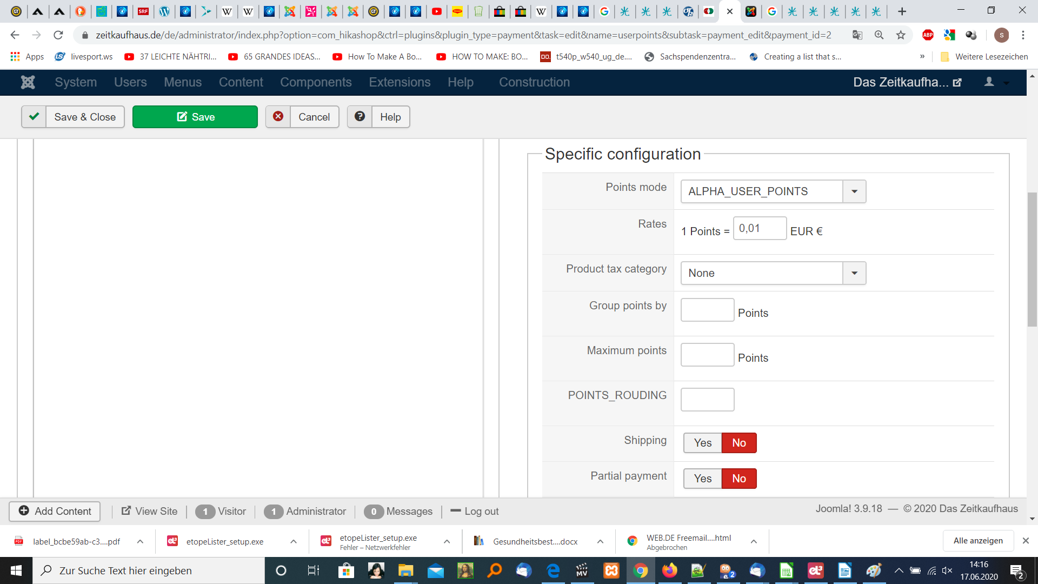Click the browser zoom magnifier icon
Image resolution: width=1038 pixels, height=584 pixels.
(x=879, y=35)
